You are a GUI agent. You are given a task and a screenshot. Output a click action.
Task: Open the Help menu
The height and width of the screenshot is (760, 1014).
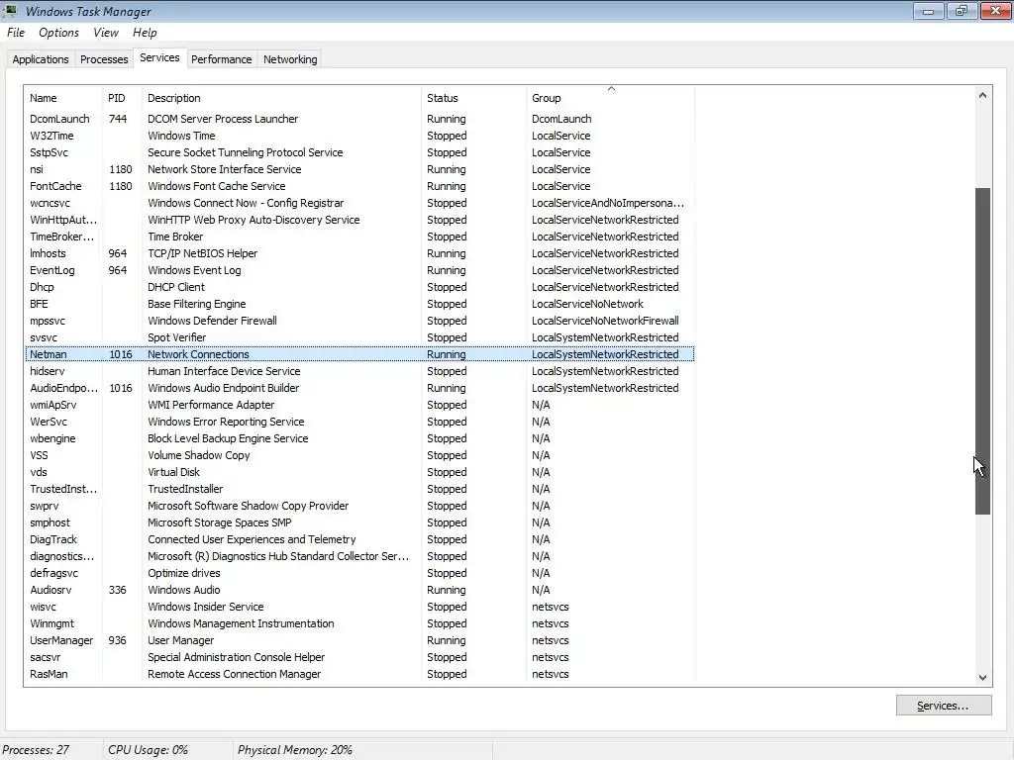tap(145, 33)
